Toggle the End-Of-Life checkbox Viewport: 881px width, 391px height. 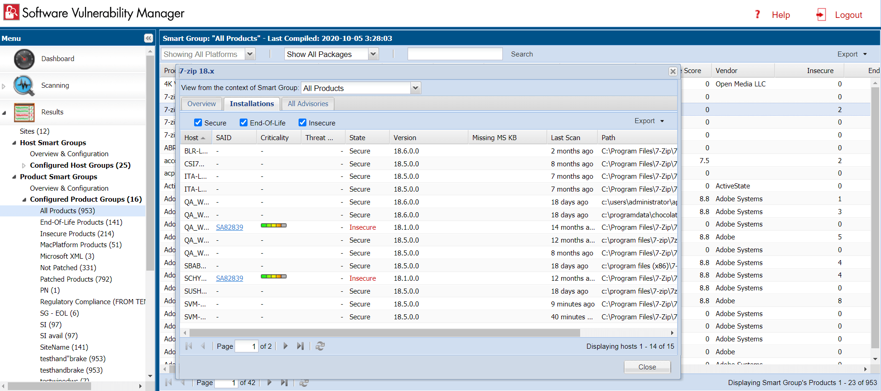[243, 122]
